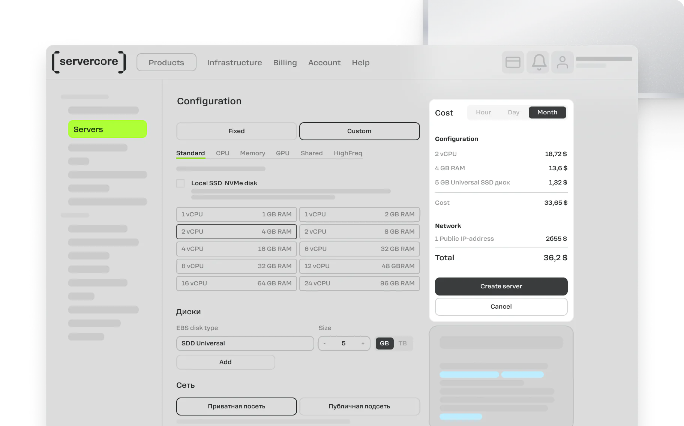This screenshot has width=684, height=426.
Task: Click Cancel in cost panel
Action: coord(501,307)
